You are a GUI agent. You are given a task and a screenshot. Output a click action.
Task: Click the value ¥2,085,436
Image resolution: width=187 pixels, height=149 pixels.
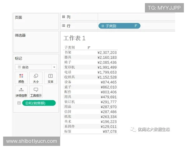click(x=107, y=62)
